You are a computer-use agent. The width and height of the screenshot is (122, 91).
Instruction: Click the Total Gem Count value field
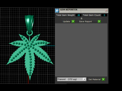[x=104, y=15]
